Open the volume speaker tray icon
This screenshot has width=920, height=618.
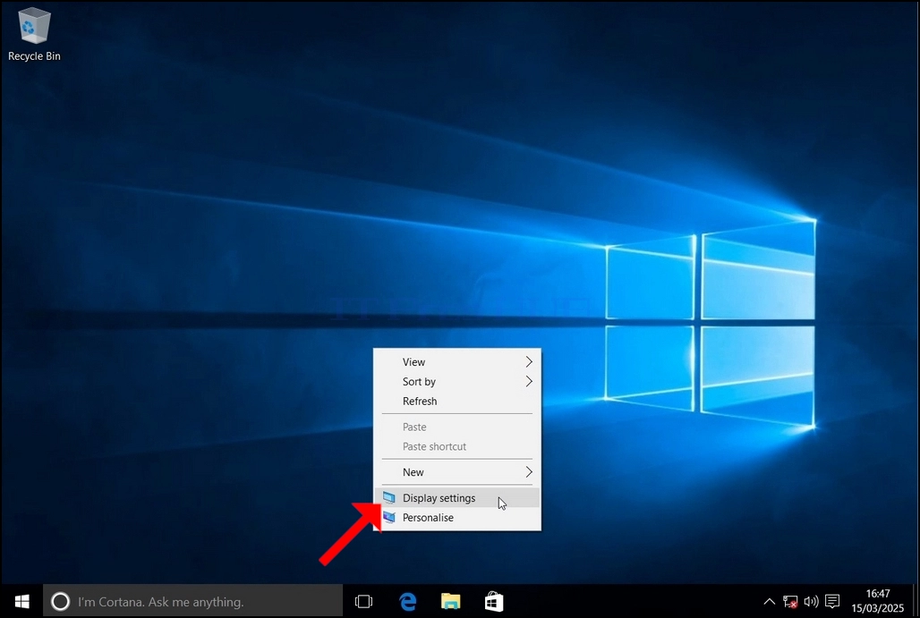[812, 602]
